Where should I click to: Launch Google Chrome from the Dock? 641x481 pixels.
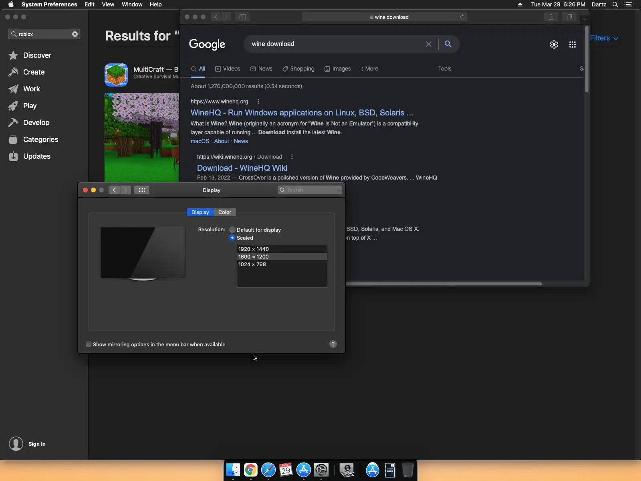click(251, 470)
